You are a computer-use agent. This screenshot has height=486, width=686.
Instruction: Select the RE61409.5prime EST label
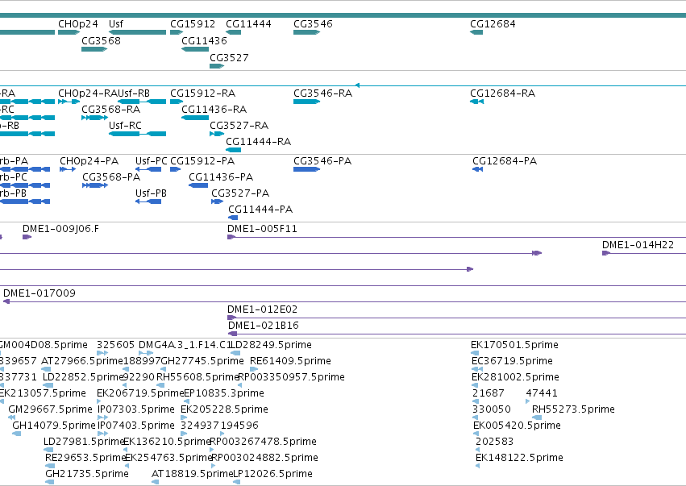pyautogui.click(x=290, y=361)
